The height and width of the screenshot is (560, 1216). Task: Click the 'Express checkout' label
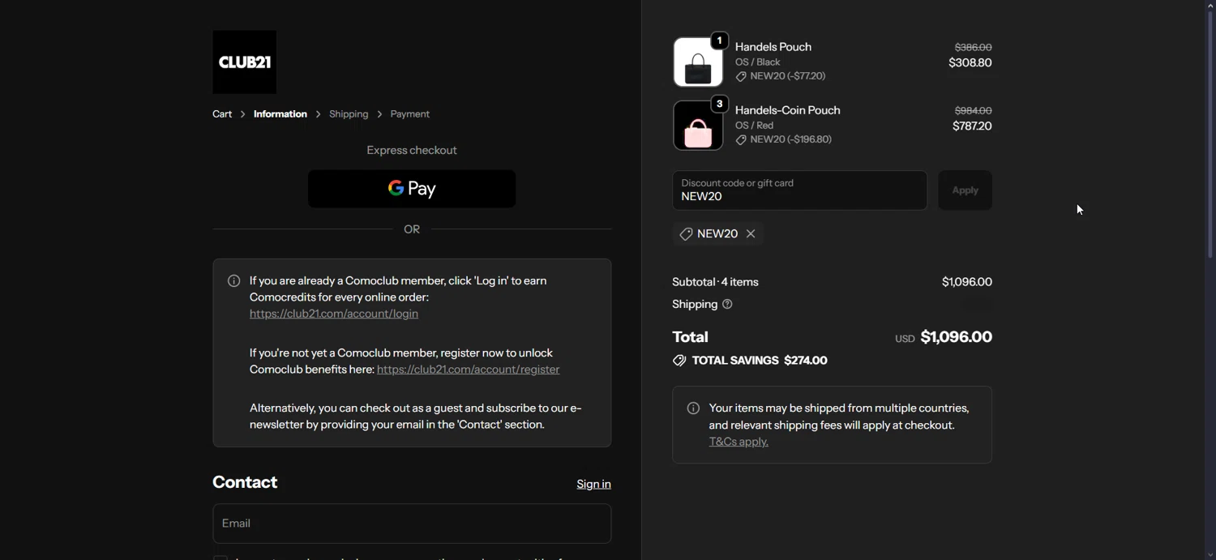tap(412, 151)
